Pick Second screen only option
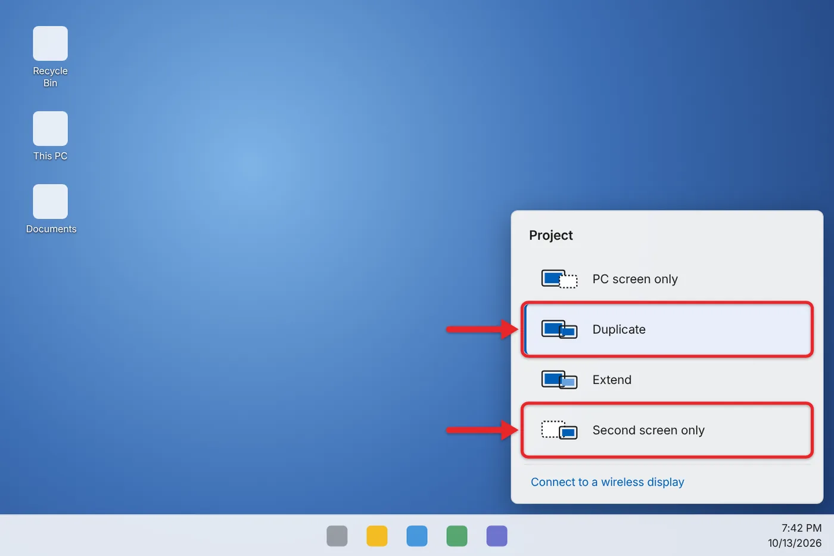This screenshot has width=834, height=556. coord(667,430)
